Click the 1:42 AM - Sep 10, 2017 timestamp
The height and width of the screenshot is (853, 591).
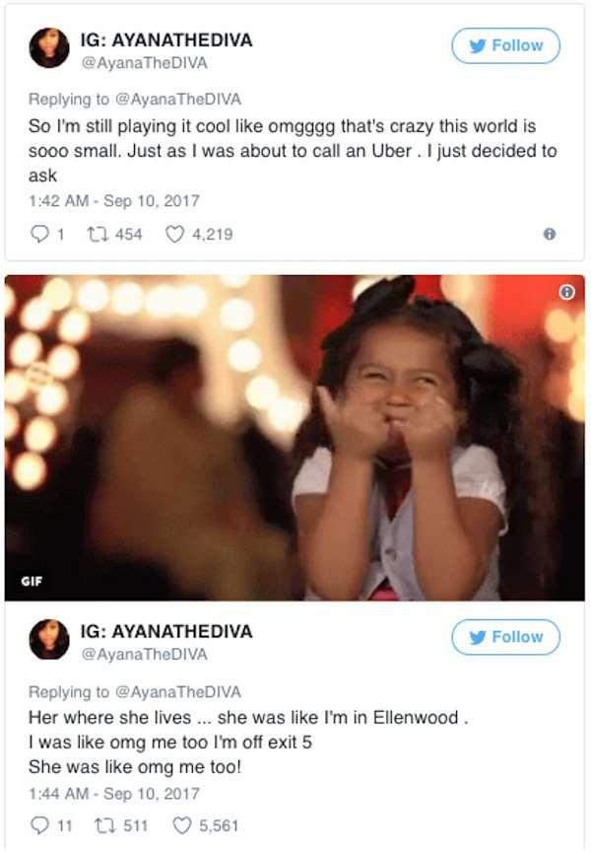click(x=113, y=201)
